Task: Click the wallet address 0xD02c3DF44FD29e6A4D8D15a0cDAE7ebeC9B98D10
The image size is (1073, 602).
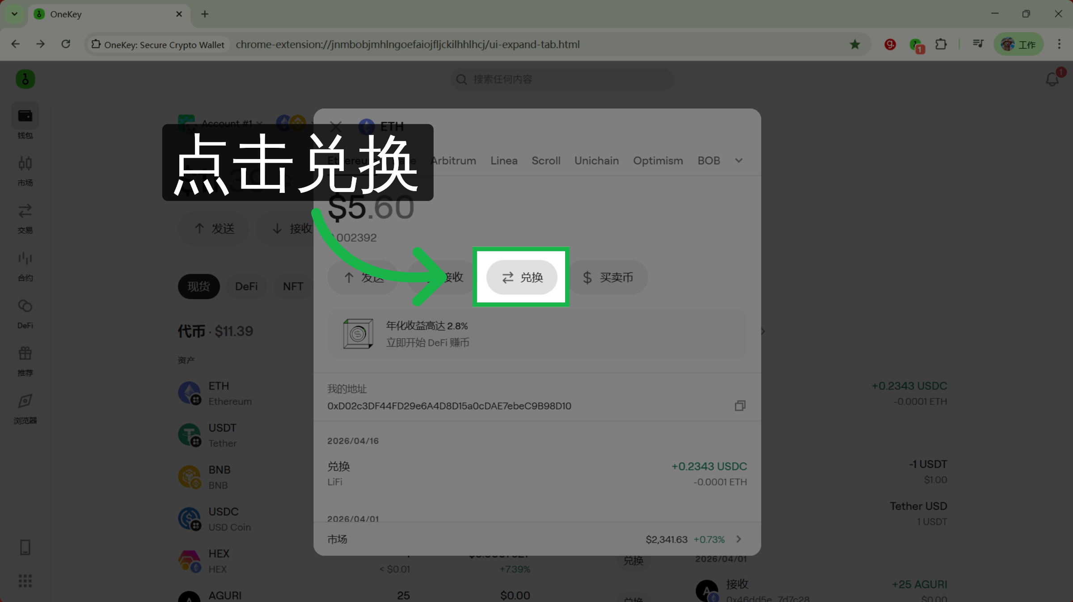Action: [449, 406]
